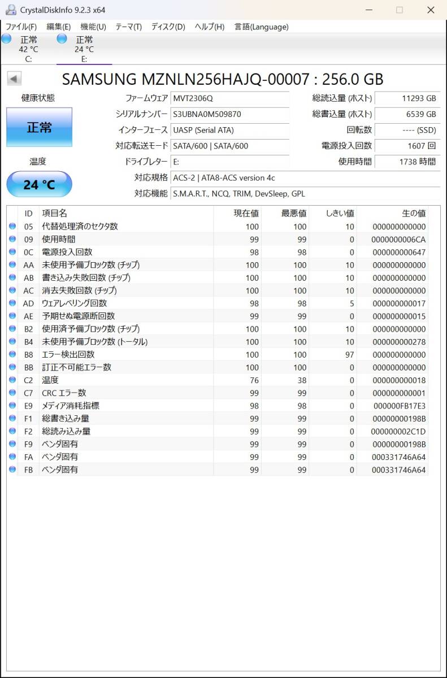Click the 正常 health status button
This screenshot has height=678, width=447.
[39, 127]
